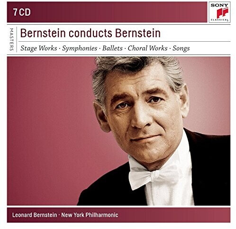Viewport: 236px width, 229px height.
Task: Select "Stage Works" in the subtitle
Action: click(x=39, y=48)
